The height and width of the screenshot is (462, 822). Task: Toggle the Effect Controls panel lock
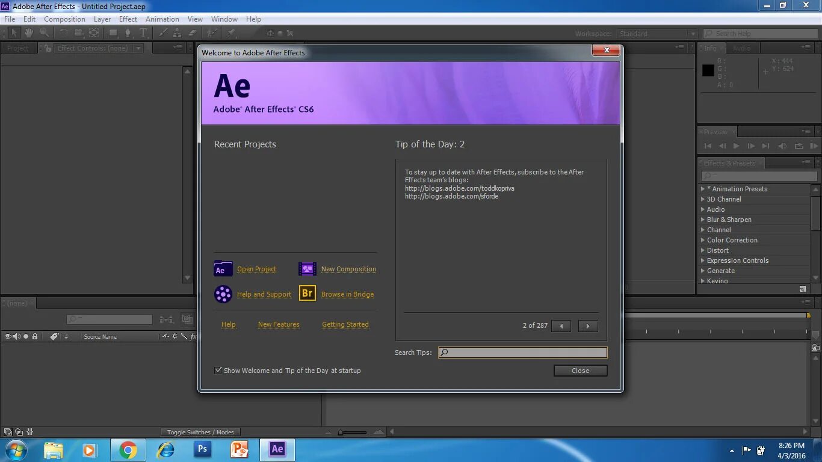[x=48, y=48]
